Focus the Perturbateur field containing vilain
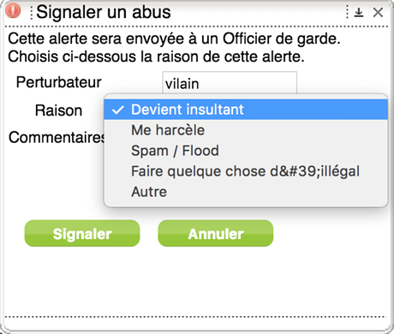The image size is (394, 334). [x=230, y=83]
